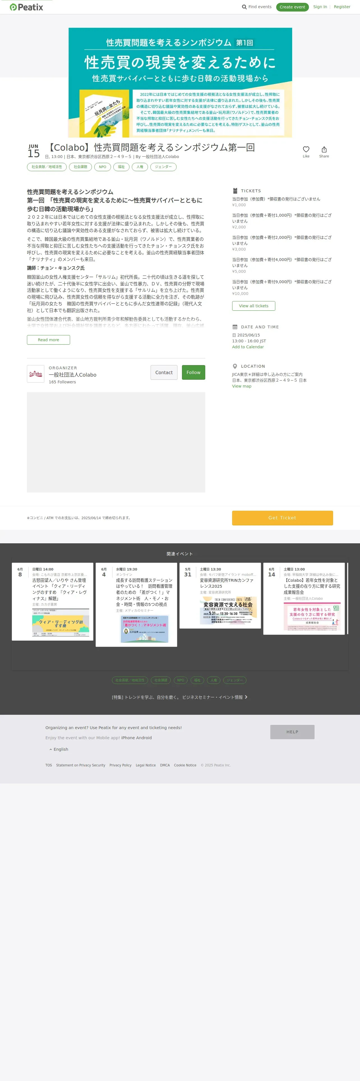Click the By 一般社団法人Colabo byline

157,157
